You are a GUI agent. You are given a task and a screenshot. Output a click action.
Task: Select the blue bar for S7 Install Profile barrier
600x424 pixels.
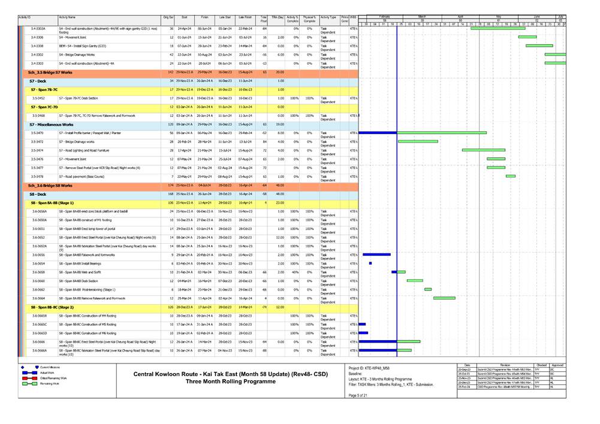tap(378, 133)
